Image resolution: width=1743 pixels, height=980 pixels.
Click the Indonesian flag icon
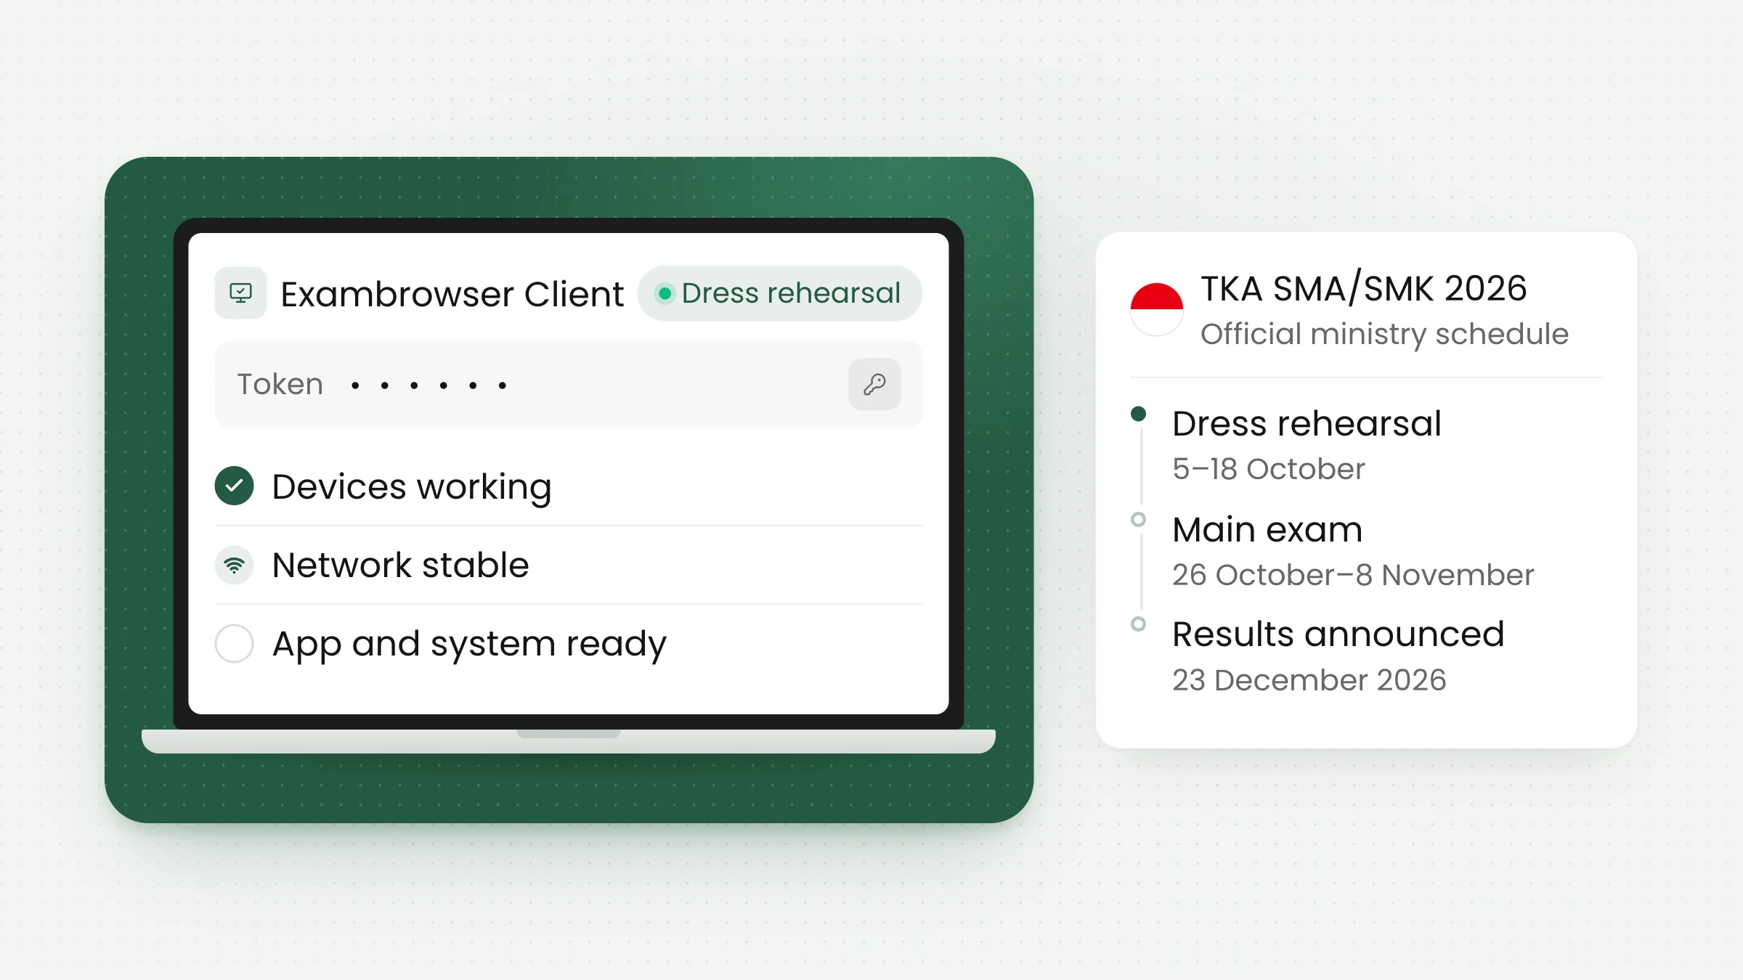click(1156, 309)
